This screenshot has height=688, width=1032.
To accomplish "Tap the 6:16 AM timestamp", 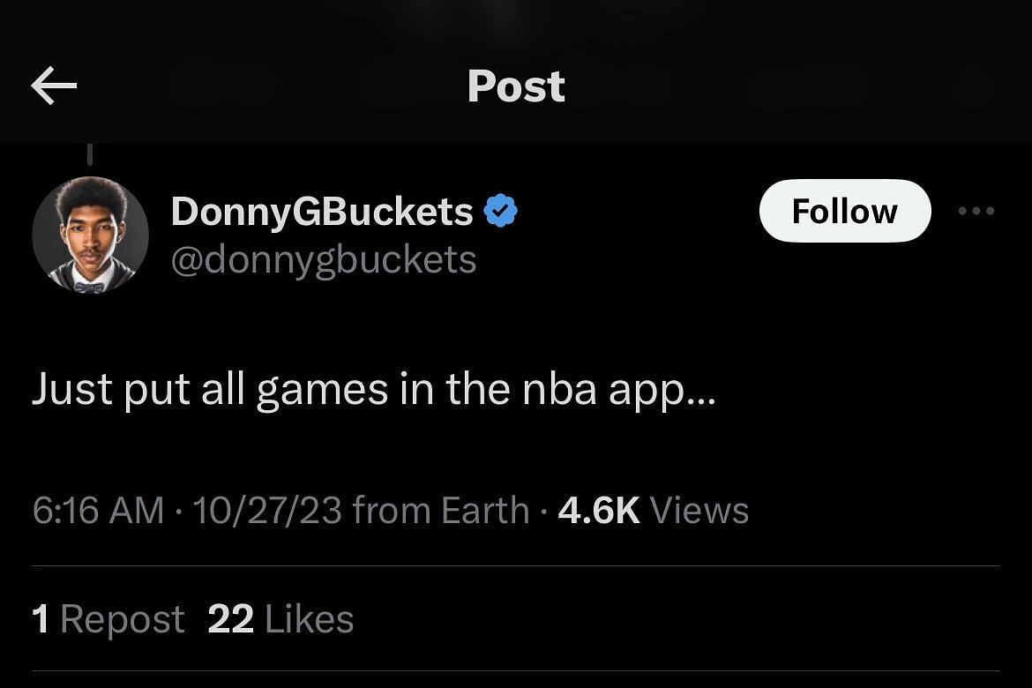I will point(98,511).
